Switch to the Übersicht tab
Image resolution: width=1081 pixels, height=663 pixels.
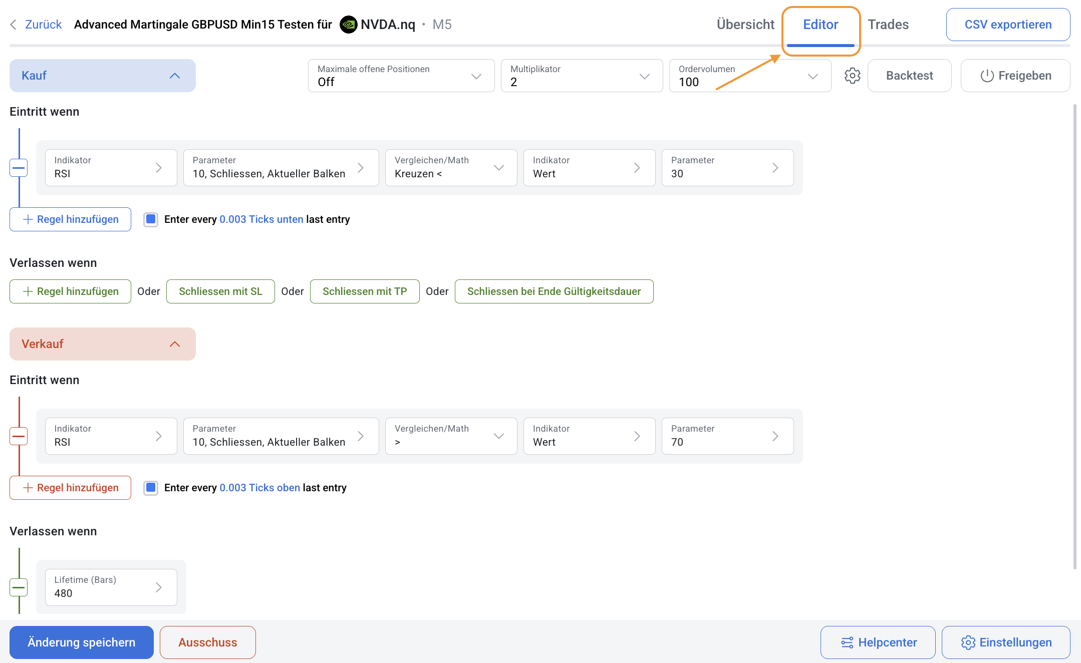coord(745,25)
